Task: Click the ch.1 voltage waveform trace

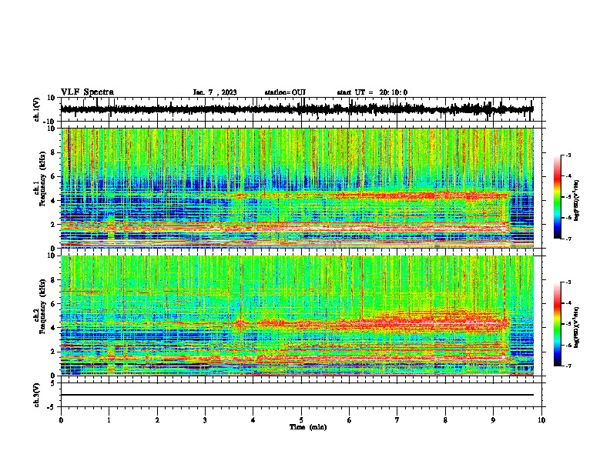Action: (x=297, y=109)
